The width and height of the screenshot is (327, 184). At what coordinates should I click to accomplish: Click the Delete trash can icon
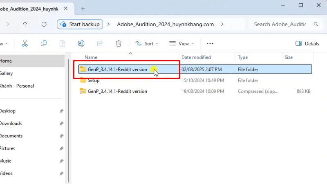(x=119, y=43)
